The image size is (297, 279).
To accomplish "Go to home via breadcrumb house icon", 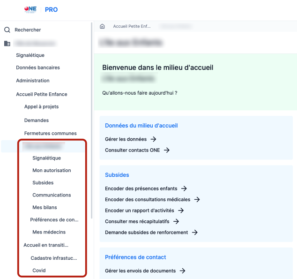I will pyautogui.click(x=102, y=27).
